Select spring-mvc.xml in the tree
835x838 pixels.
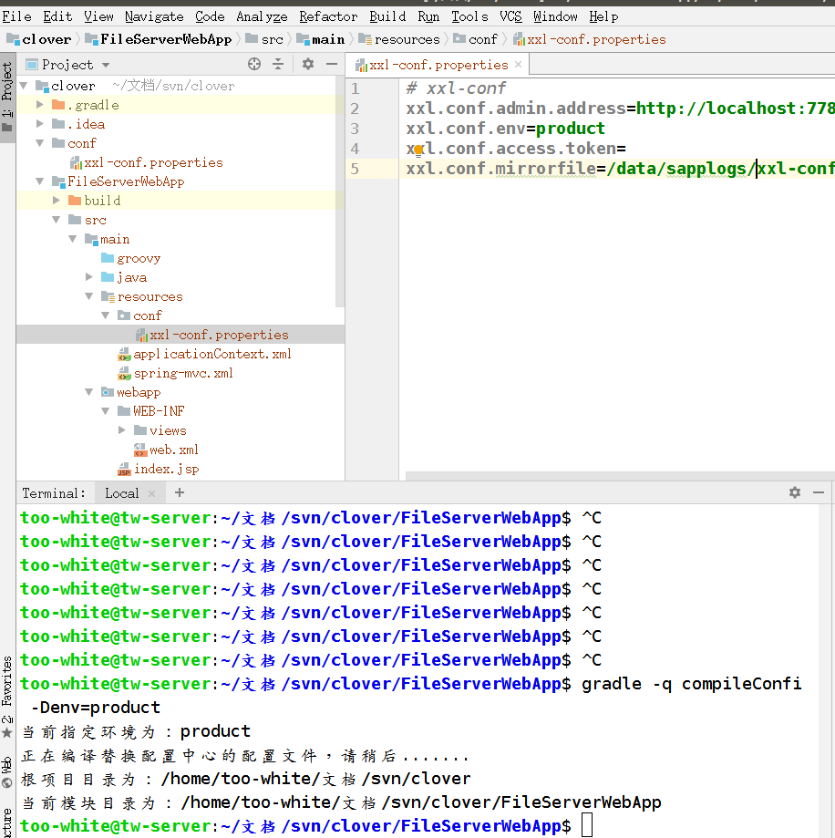tap(176, 373)
